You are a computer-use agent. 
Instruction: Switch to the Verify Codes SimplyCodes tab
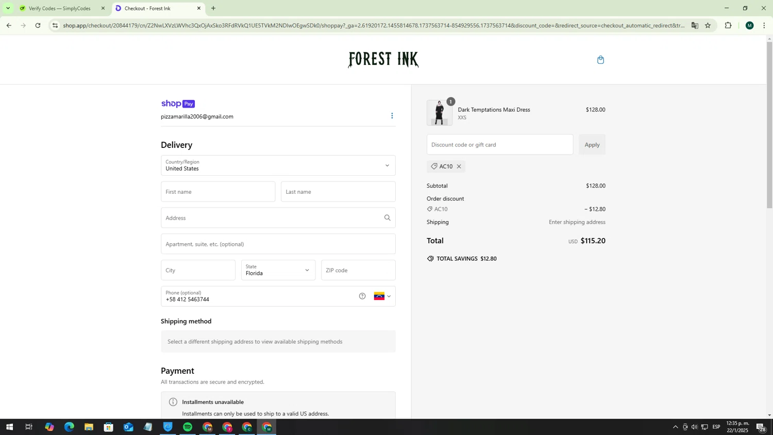coord(60,8)
